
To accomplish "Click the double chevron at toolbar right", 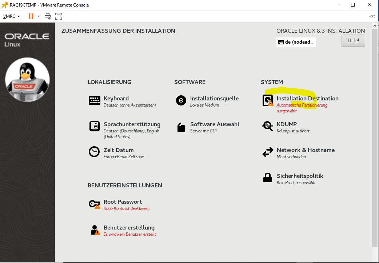I will (372, 16).
